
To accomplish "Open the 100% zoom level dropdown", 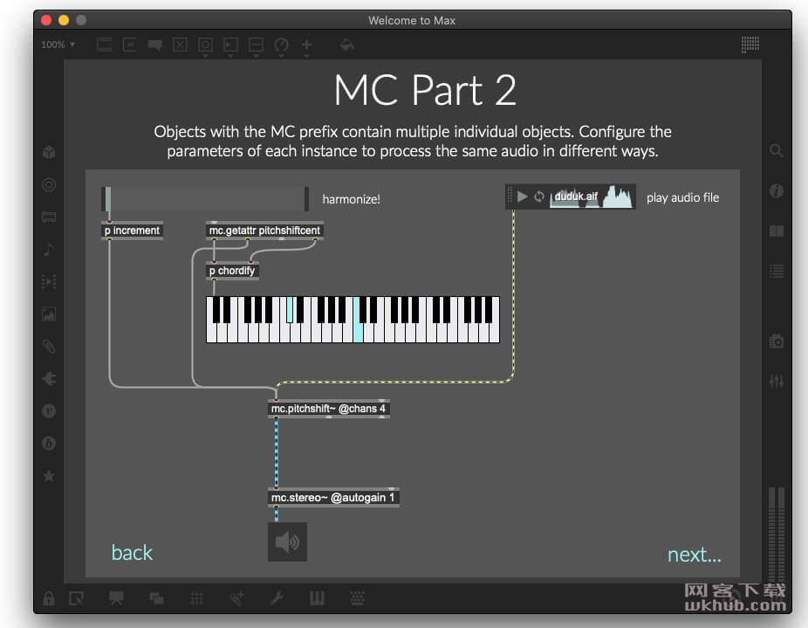I will click(x=58, y=45).
